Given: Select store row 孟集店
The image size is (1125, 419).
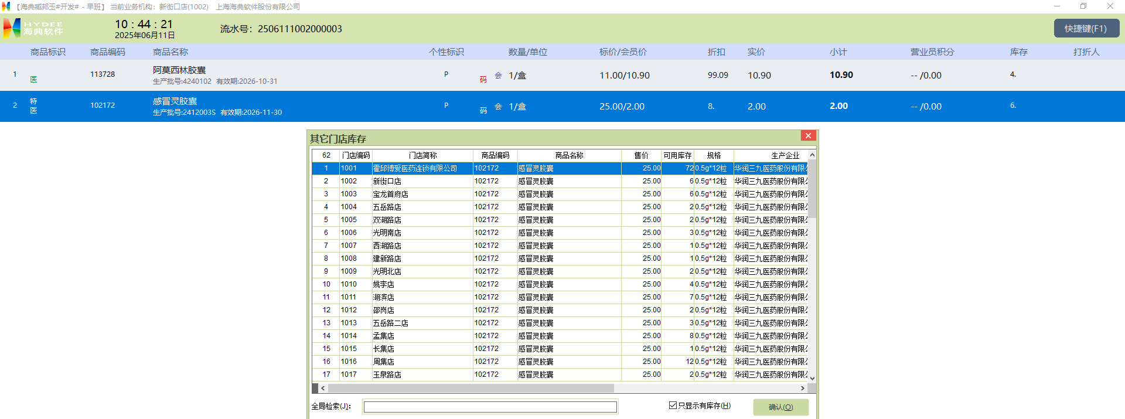Looking at the screenshot, I should coord(560,336).
